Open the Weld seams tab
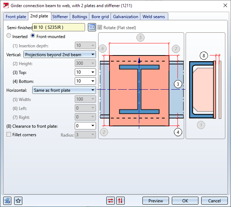Viewport: 231px width, 207px height. pyautogui.click(x=154, y=17)
